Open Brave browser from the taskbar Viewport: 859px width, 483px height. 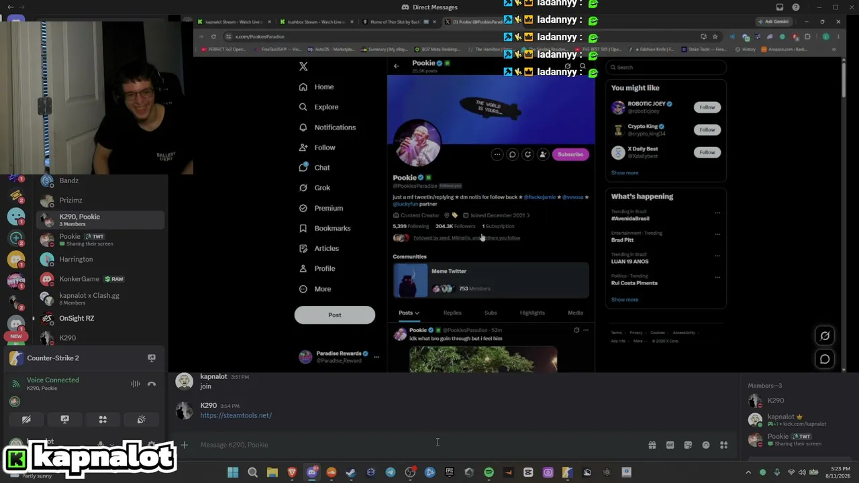pos(292,472)
